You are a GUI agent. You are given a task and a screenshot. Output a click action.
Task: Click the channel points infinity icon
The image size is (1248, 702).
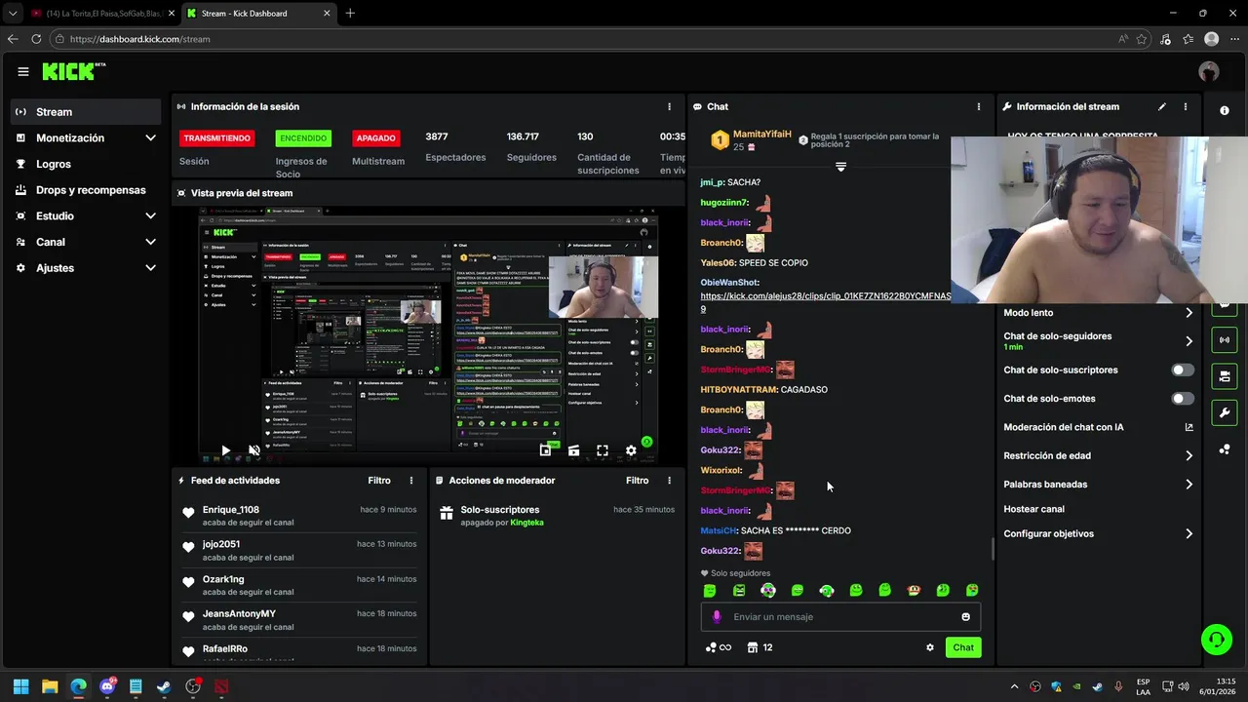[718, 647]
